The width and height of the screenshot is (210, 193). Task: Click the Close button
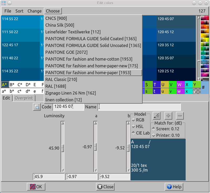click(105, 187)
